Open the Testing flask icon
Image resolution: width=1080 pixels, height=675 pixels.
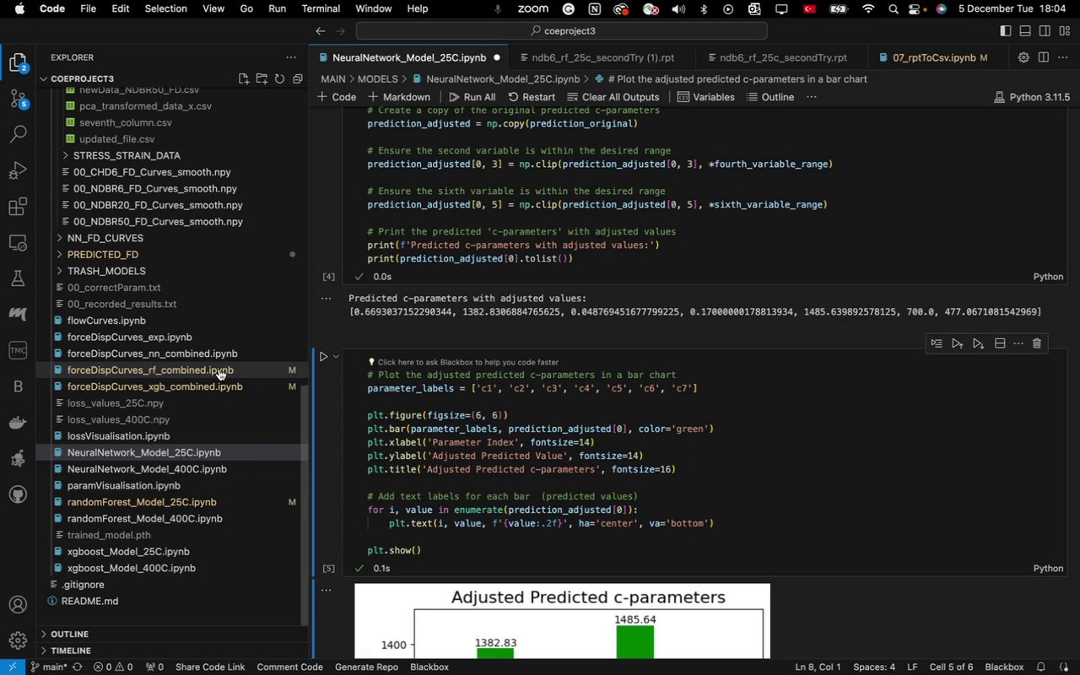click(18, 278)
